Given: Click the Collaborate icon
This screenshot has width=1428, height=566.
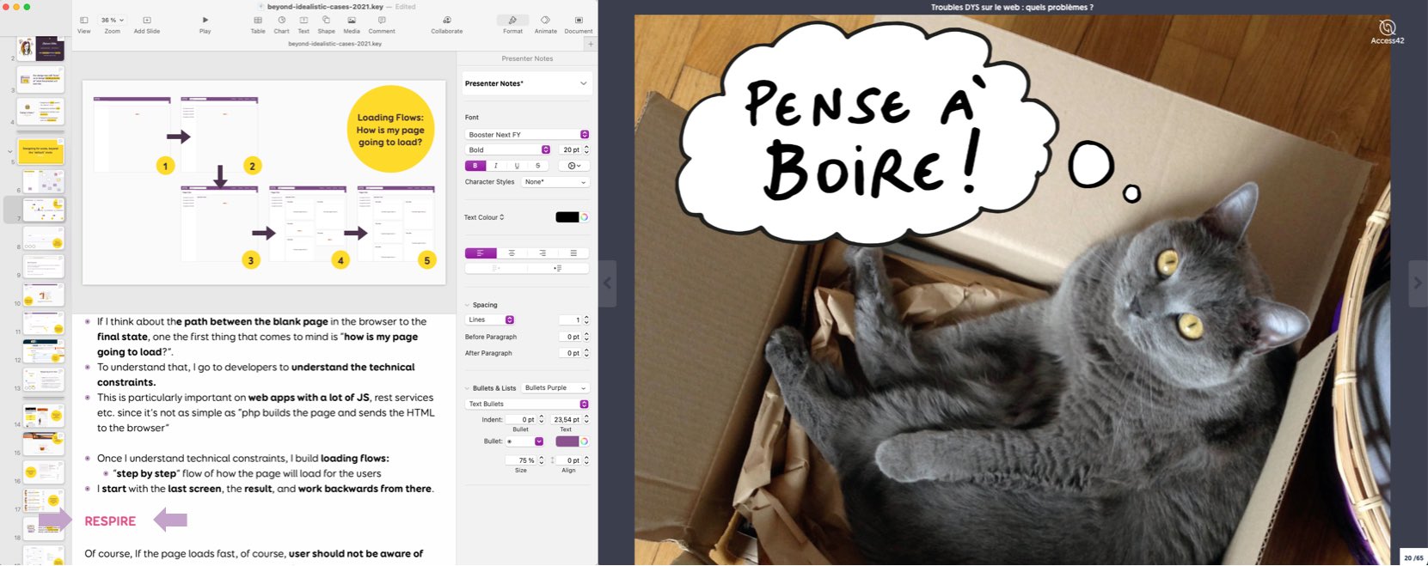Looking at the screenshot, I should point(446,21).
